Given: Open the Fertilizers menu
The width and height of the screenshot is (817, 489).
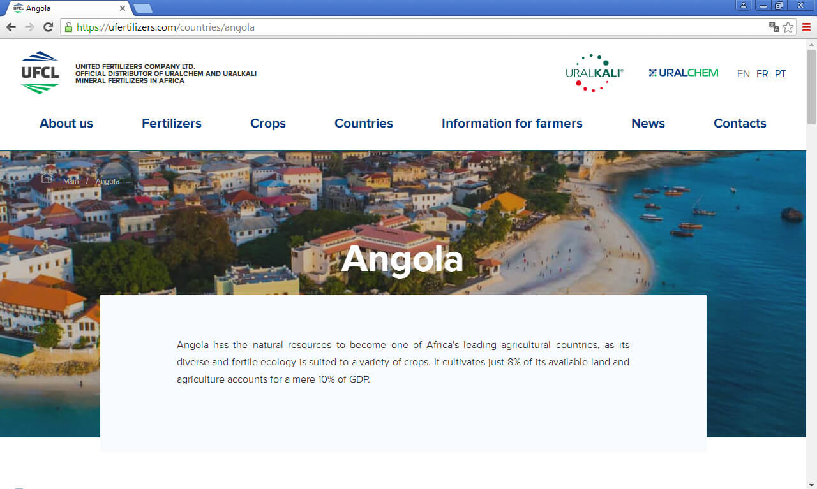Looking at the screenshot, I should click(x=172, y=124).
